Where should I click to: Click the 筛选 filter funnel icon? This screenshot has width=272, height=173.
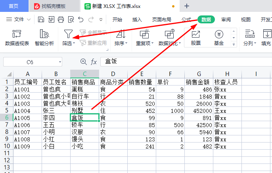pyautogui.click(x=68, y=34)
